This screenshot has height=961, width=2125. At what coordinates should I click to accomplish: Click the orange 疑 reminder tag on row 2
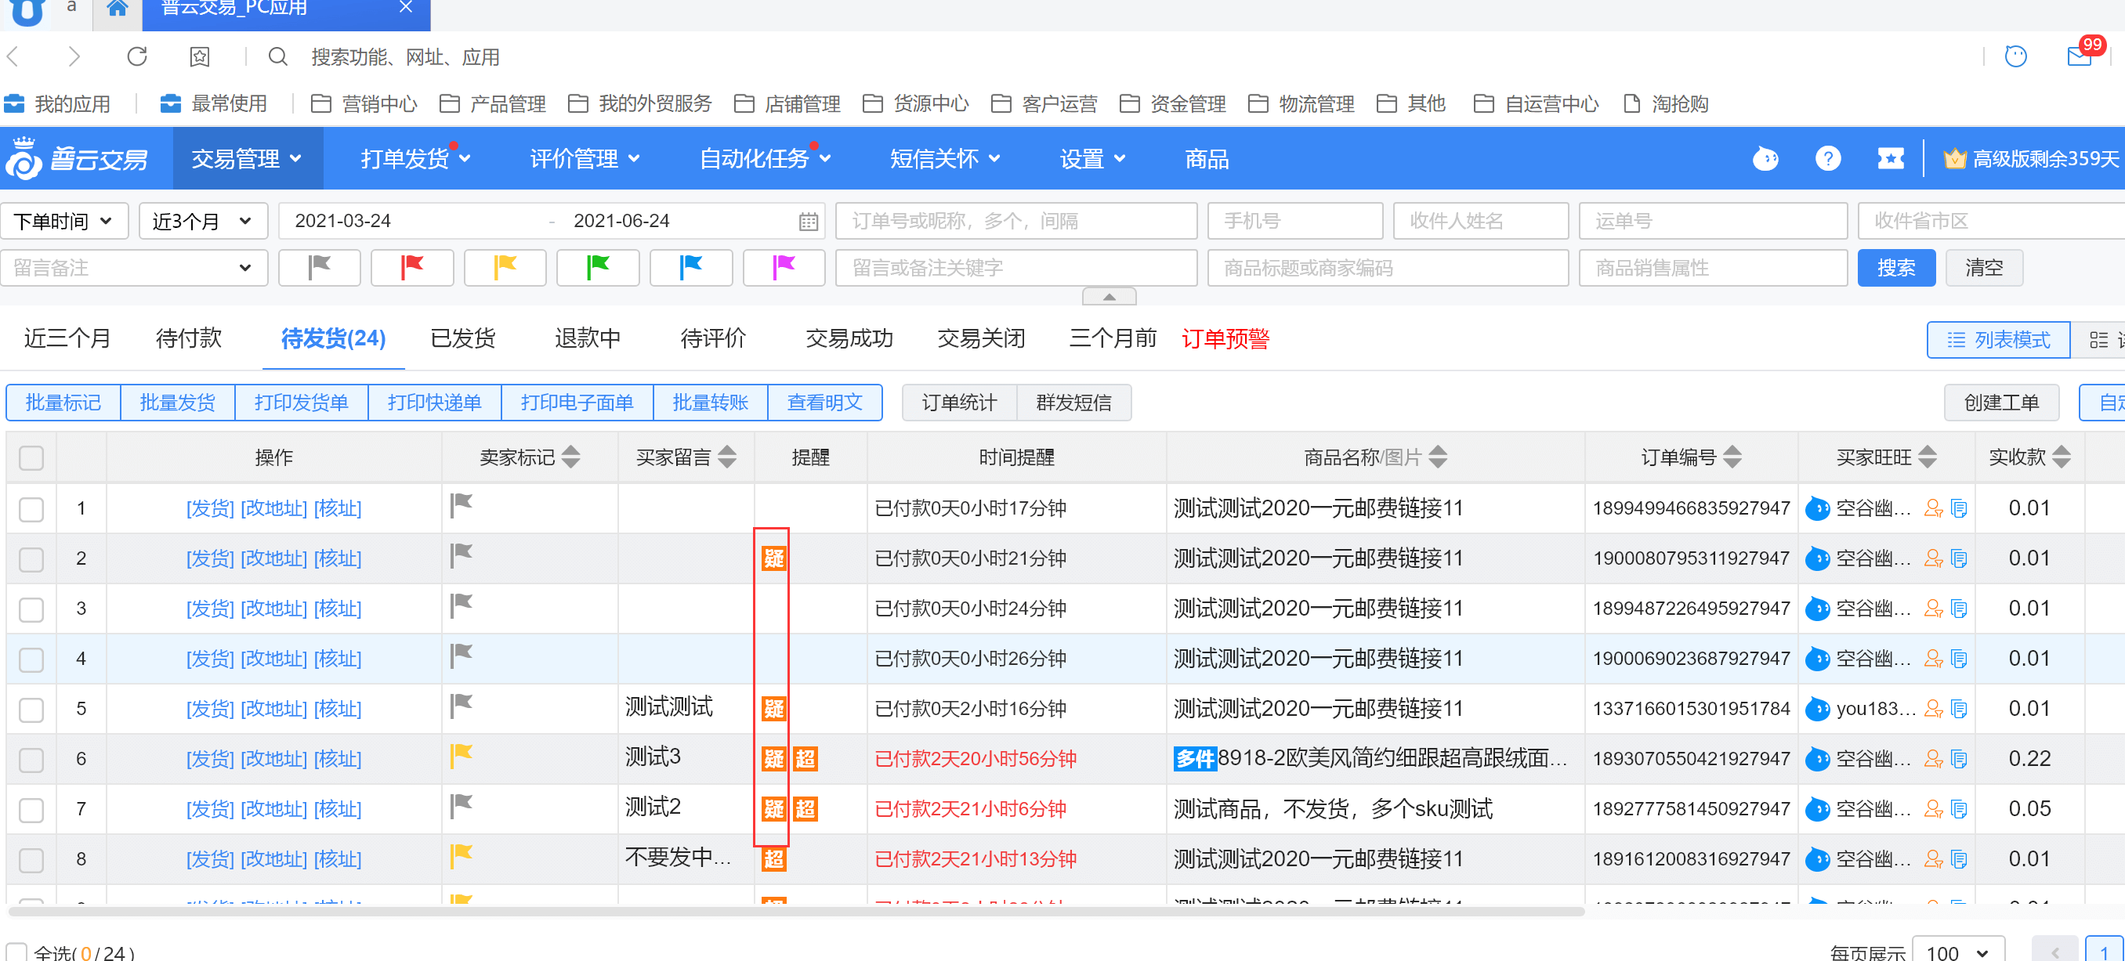coord(773,558)
